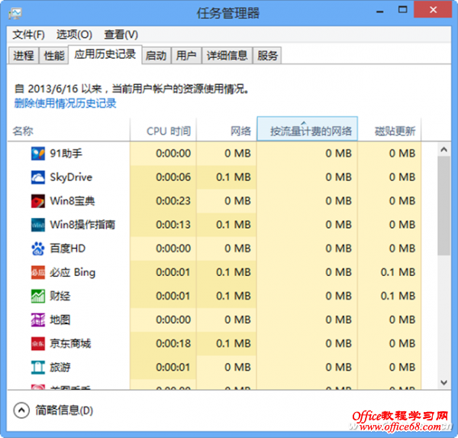The height and width of the screenshot is (438, 458).
Task: Click 网络 0.1 MB value for SkyDrive
Action: (234, 177)
